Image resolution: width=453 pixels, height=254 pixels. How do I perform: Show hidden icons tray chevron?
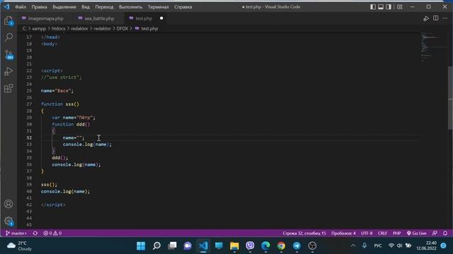tap(353, 246)
